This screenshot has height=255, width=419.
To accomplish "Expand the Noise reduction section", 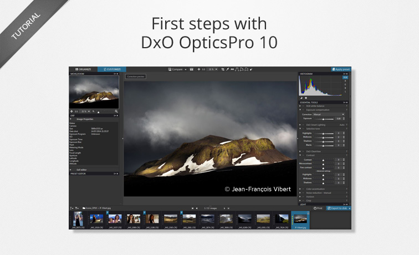I will tap(300, 193).
